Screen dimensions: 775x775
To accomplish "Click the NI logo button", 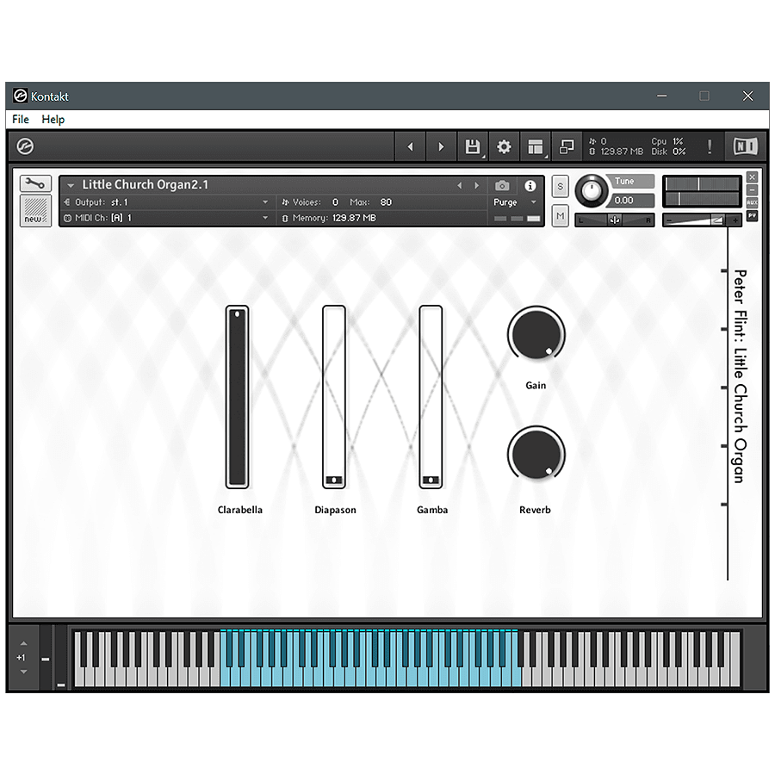I will pyautogui.click(x=745, y=146).
